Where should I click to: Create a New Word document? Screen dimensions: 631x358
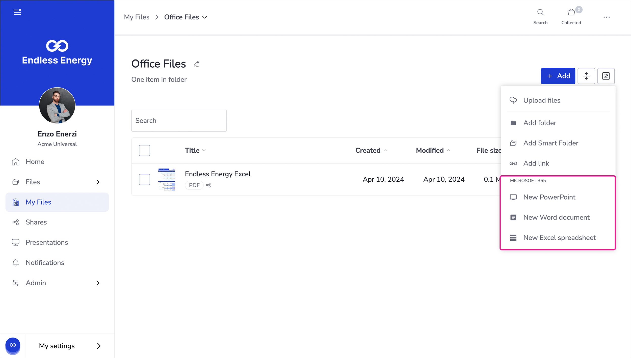[556, 217]
